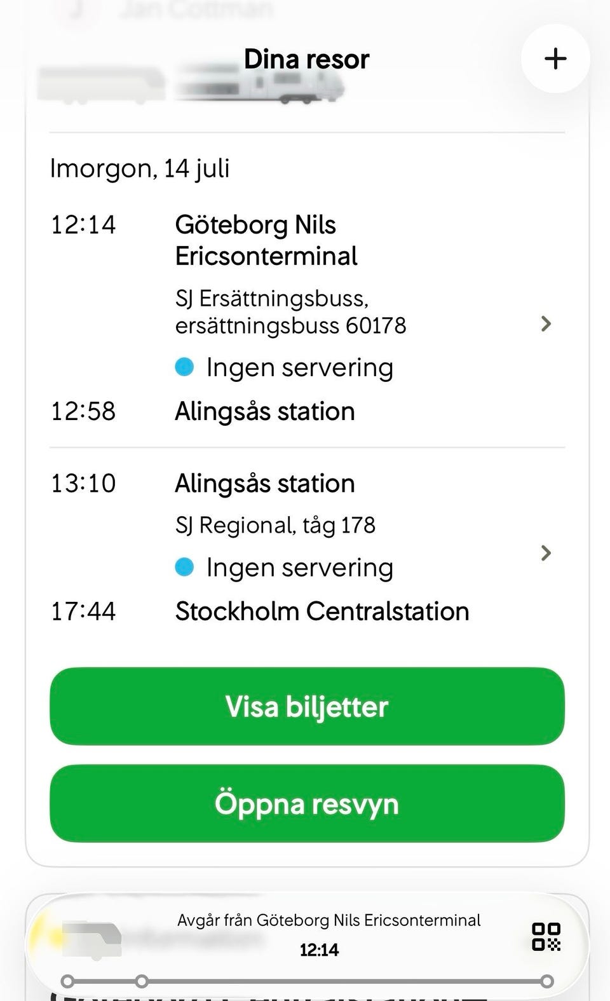Click the Imorgon, 14 juli date heading
The width and height of the screenshot is (610, 1001).
pyautogui.click(x=140, y=168)
